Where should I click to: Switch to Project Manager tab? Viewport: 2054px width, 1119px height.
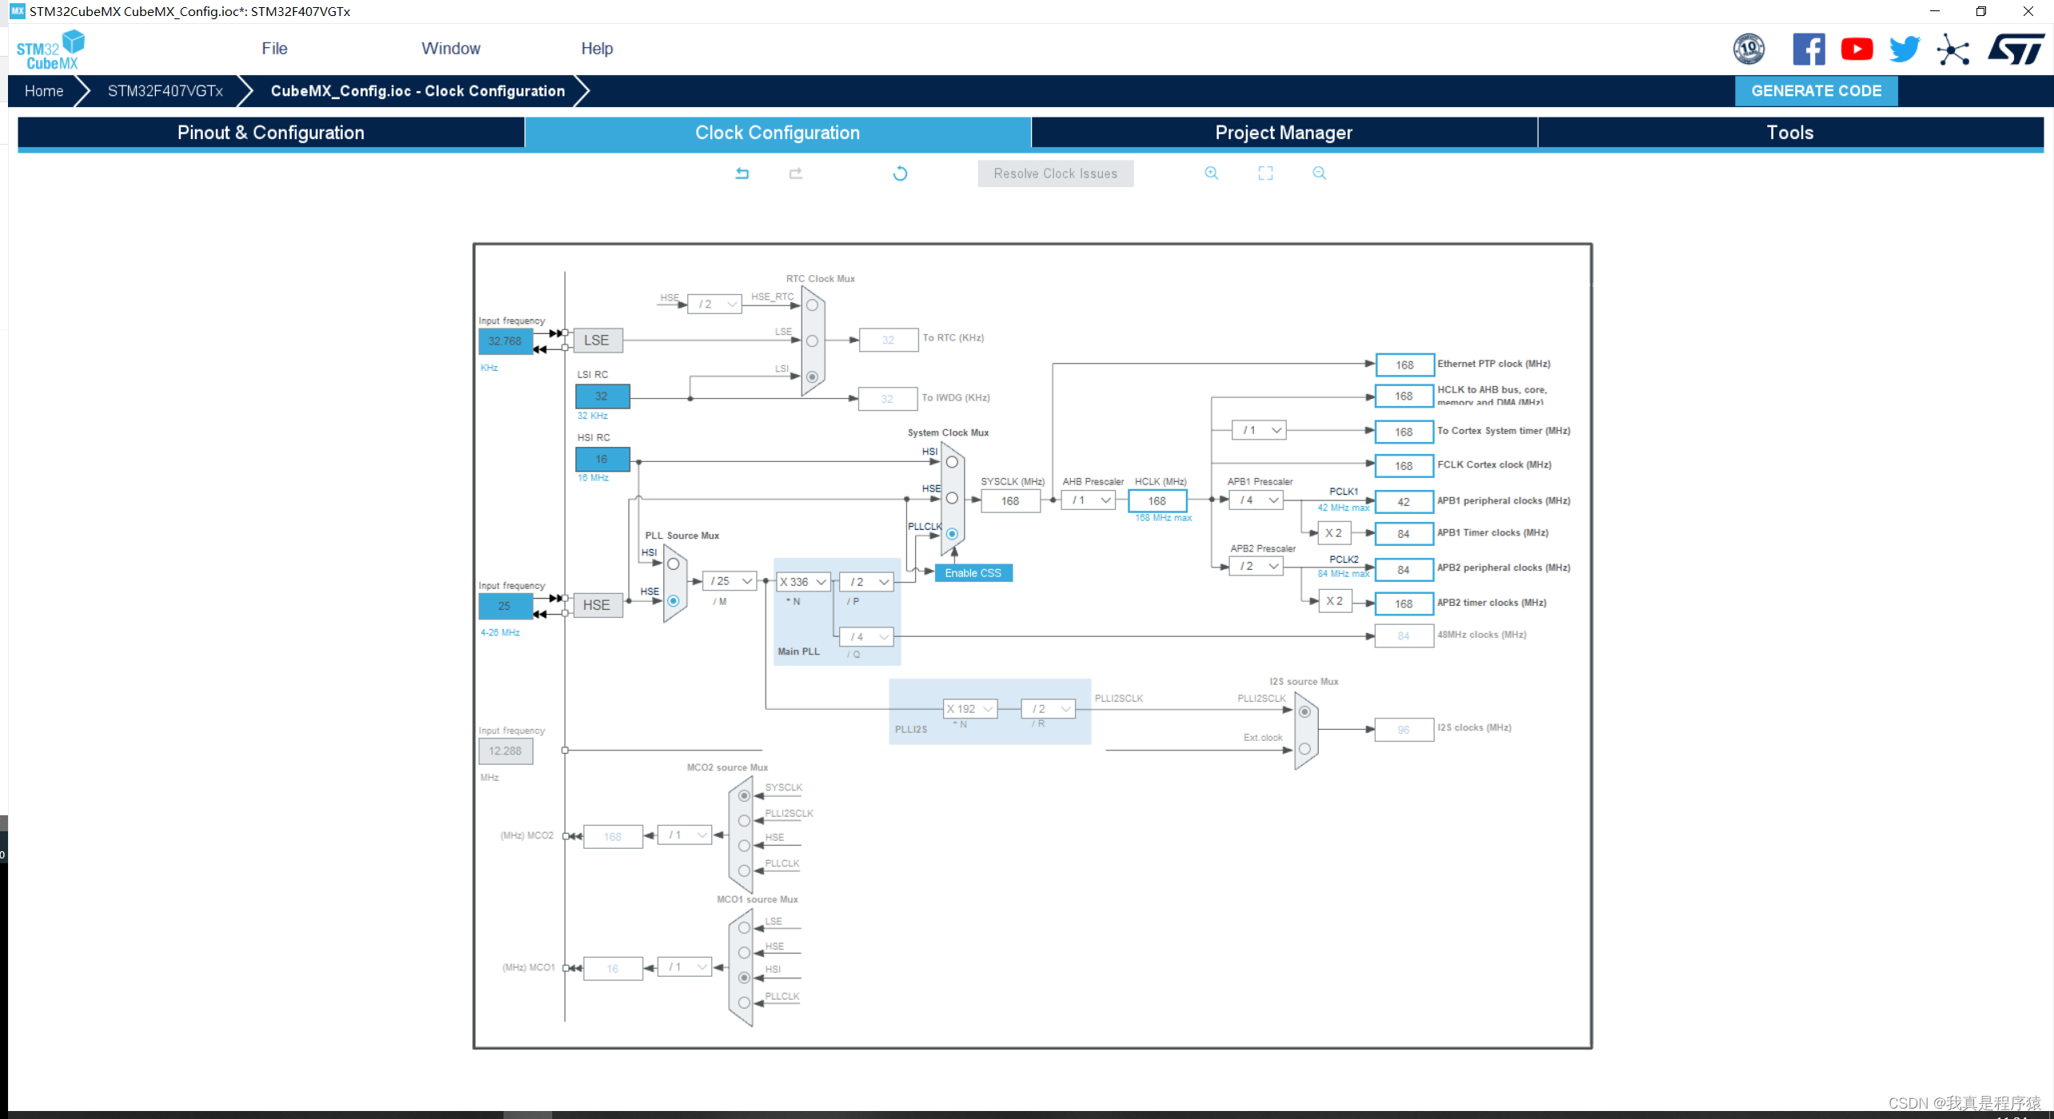tap(1284, 133)
